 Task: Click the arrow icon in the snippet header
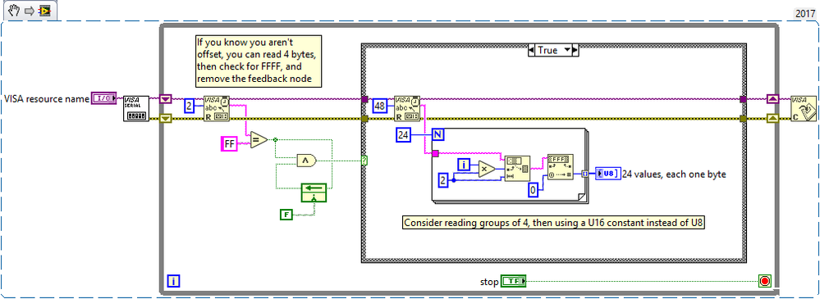[x=30, y=11]
